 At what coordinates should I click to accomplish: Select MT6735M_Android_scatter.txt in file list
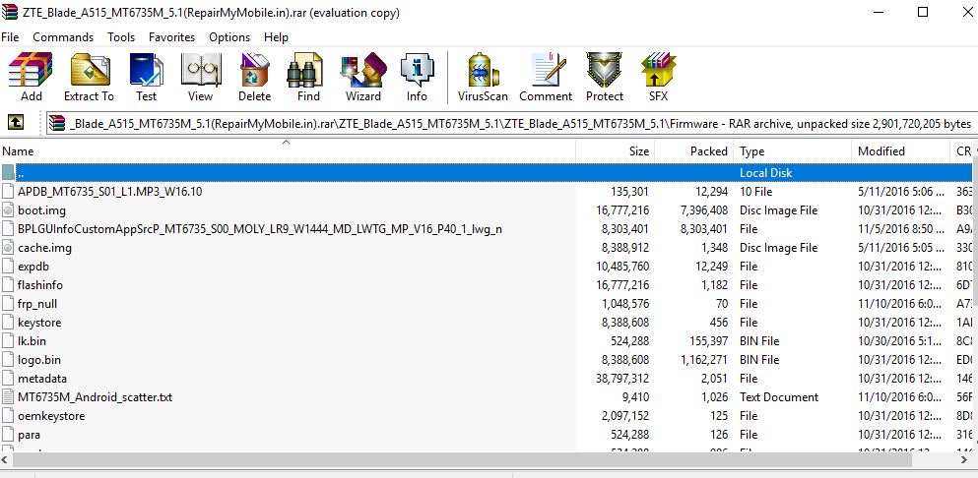(x=95, y=397)
